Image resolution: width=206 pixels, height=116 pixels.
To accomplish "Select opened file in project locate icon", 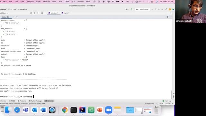I will coord(31,13).
